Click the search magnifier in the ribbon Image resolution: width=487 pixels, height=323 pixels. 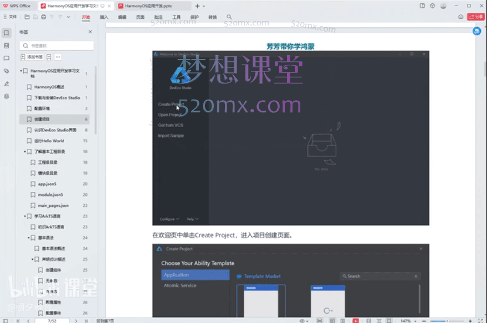point(229,17)
